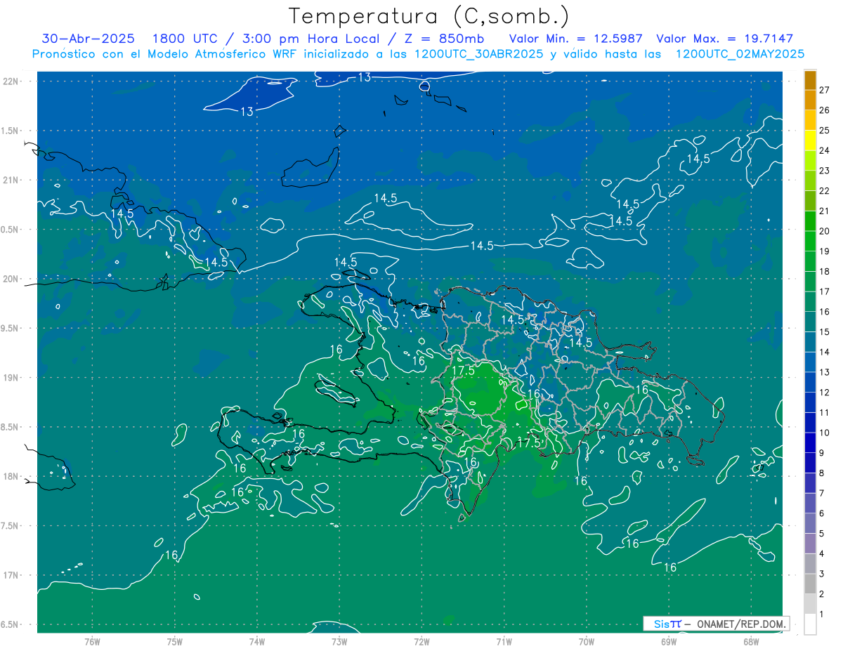Screen dimensions: 843x651
Task: Select the "Valor Max. = 19.7147" readout
Action: (724, 39)
